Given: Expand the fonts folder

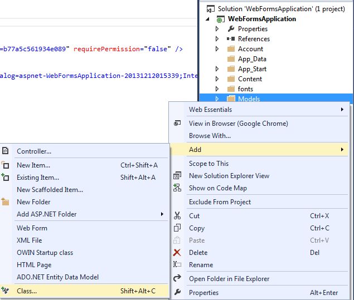Looking at the screenshot, I should [x=217, y=89].
